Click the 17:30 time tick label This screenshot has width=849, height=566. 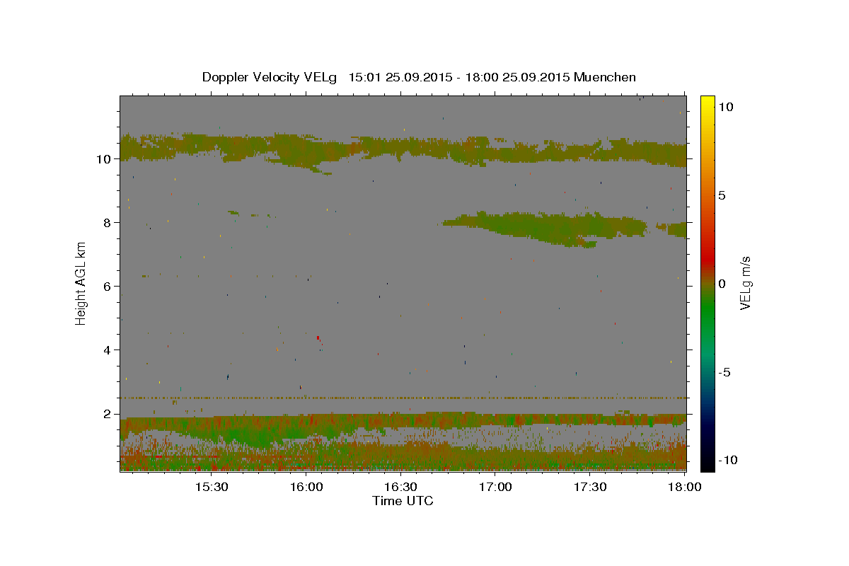coord(590,487)
